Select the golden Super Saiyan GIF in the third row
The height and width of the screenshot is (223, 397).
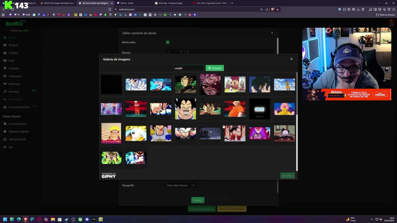(x=136, y=133)
